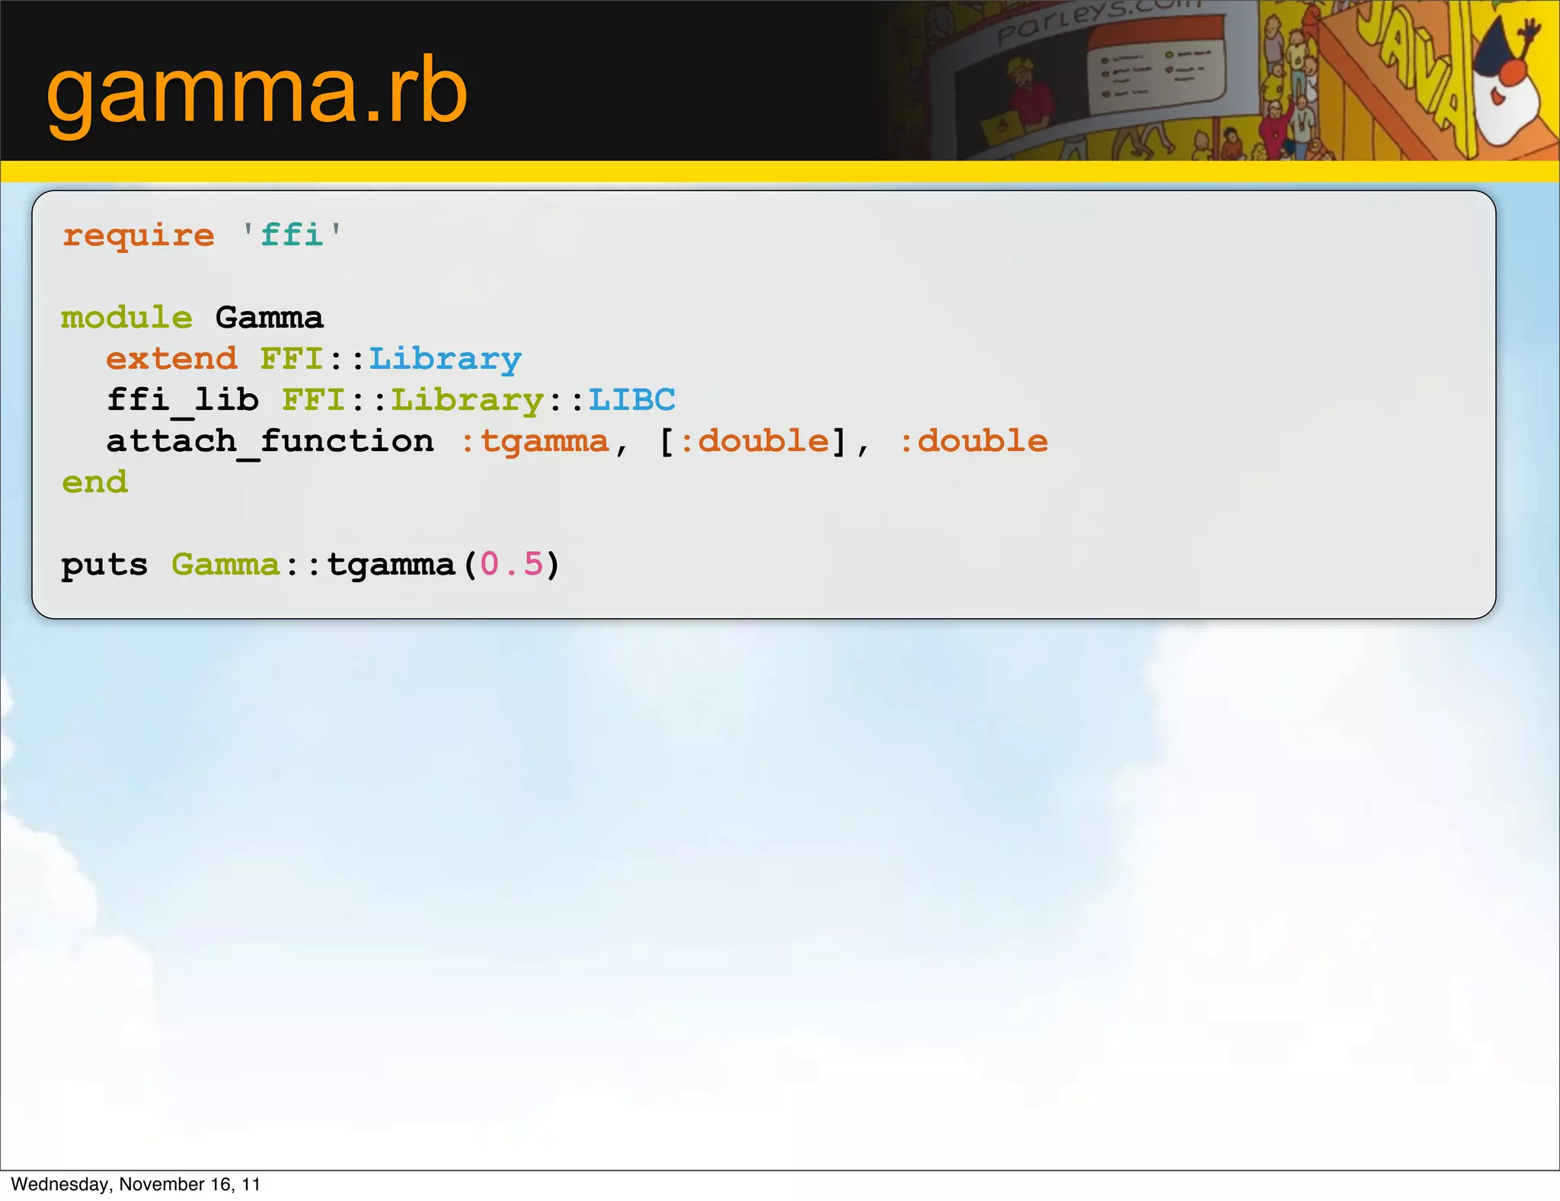
Task: Click the "extend" keyword
Action: click(x=171, y=358)
